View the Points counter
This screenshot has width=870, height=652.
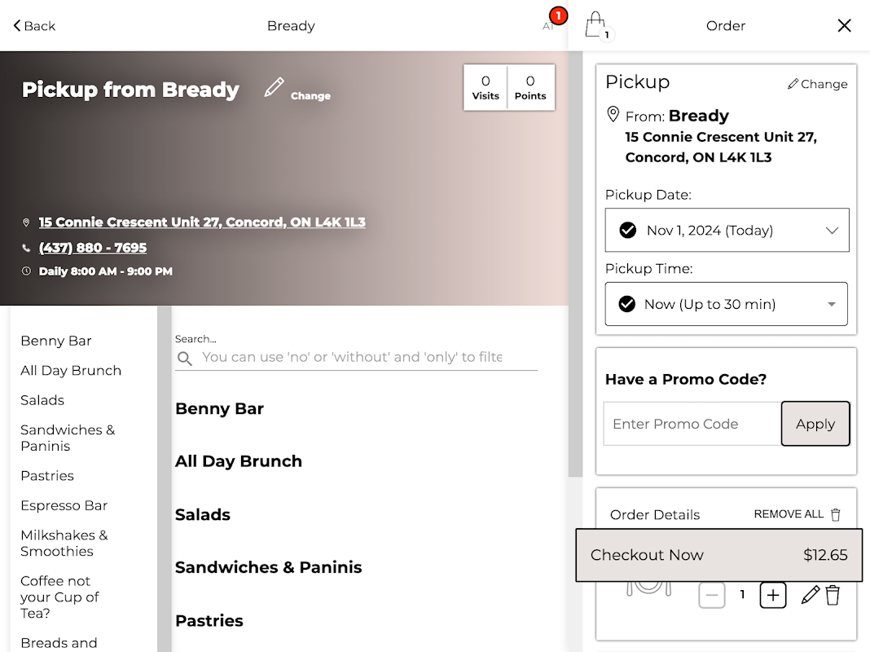pyautogui.click(x=530, y=88)
